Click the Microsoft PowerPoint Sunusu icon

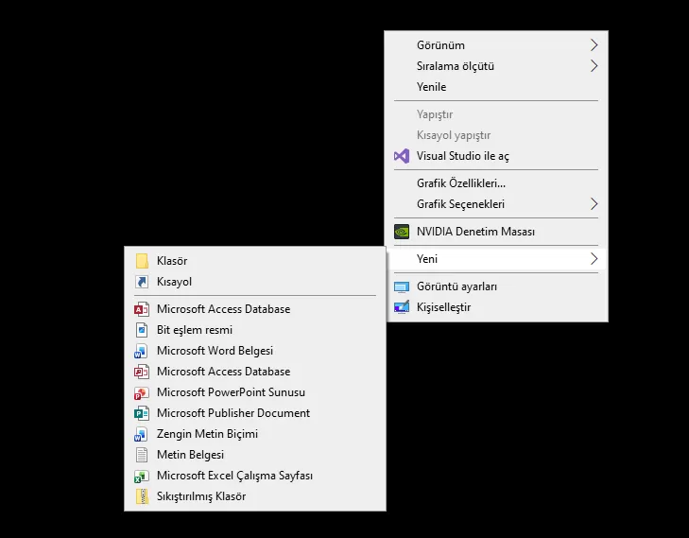pos(141,392)
